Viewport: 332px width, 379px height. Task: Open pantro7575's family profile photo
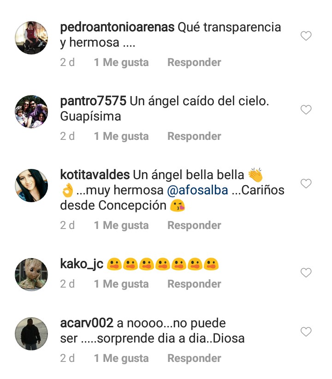pos(31,112)
